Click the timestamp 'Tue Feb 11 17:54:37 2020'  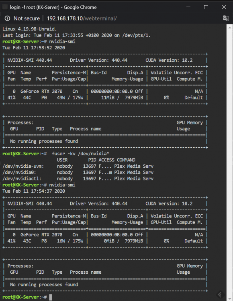[34, 191]
